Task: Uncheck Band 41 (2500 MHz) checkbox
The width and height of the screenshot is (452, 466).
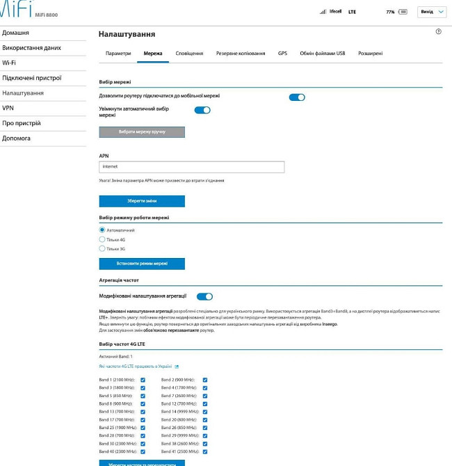Action: click(205, 451)
